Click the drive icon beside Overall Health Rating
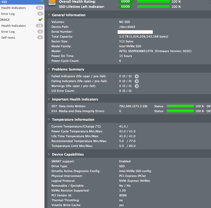The width and height of the screenshot is (211, 208). [x=52, y=3]
